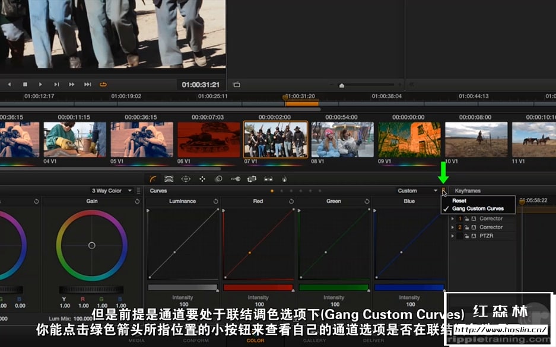Viewport: 556px width, 347px height.
Task: Select clip thumbnail 06 V1 with tank
Action: (209, 139)
